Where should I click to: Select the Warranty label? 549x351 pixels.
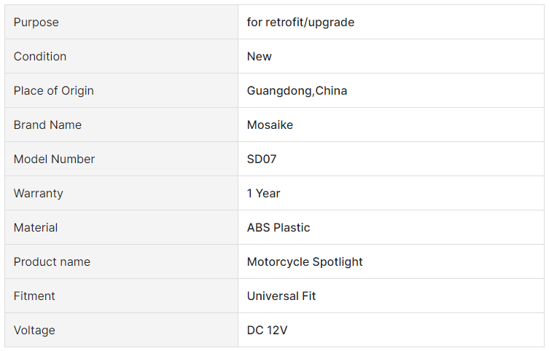tap(39, 193)
